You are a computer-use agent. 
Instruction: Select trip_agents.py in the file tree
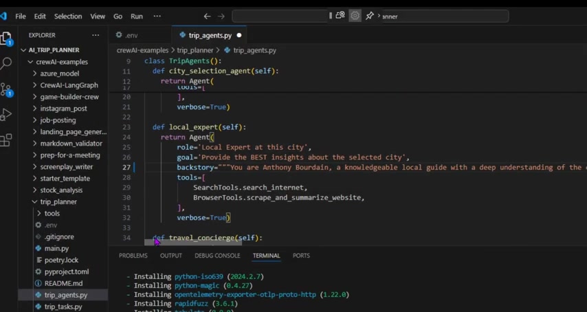tap(63, 295)
